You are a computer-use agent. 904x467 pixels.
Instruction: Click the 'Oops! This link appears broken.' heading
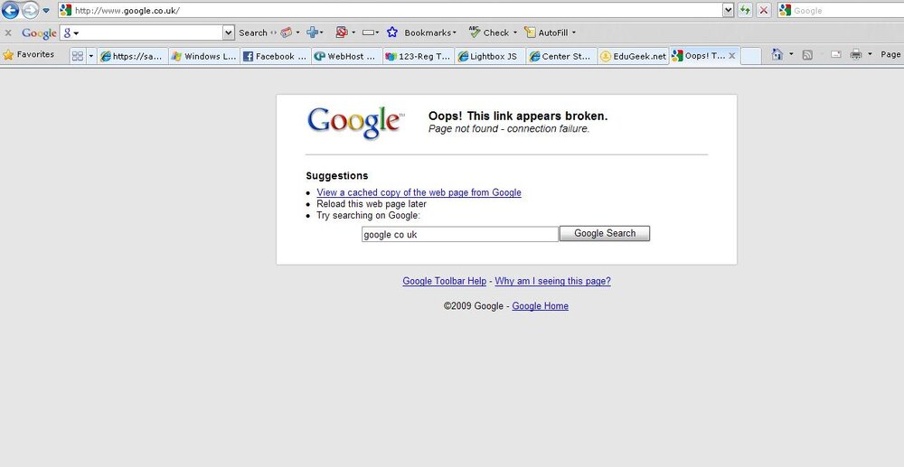click(x=518, y=116)
